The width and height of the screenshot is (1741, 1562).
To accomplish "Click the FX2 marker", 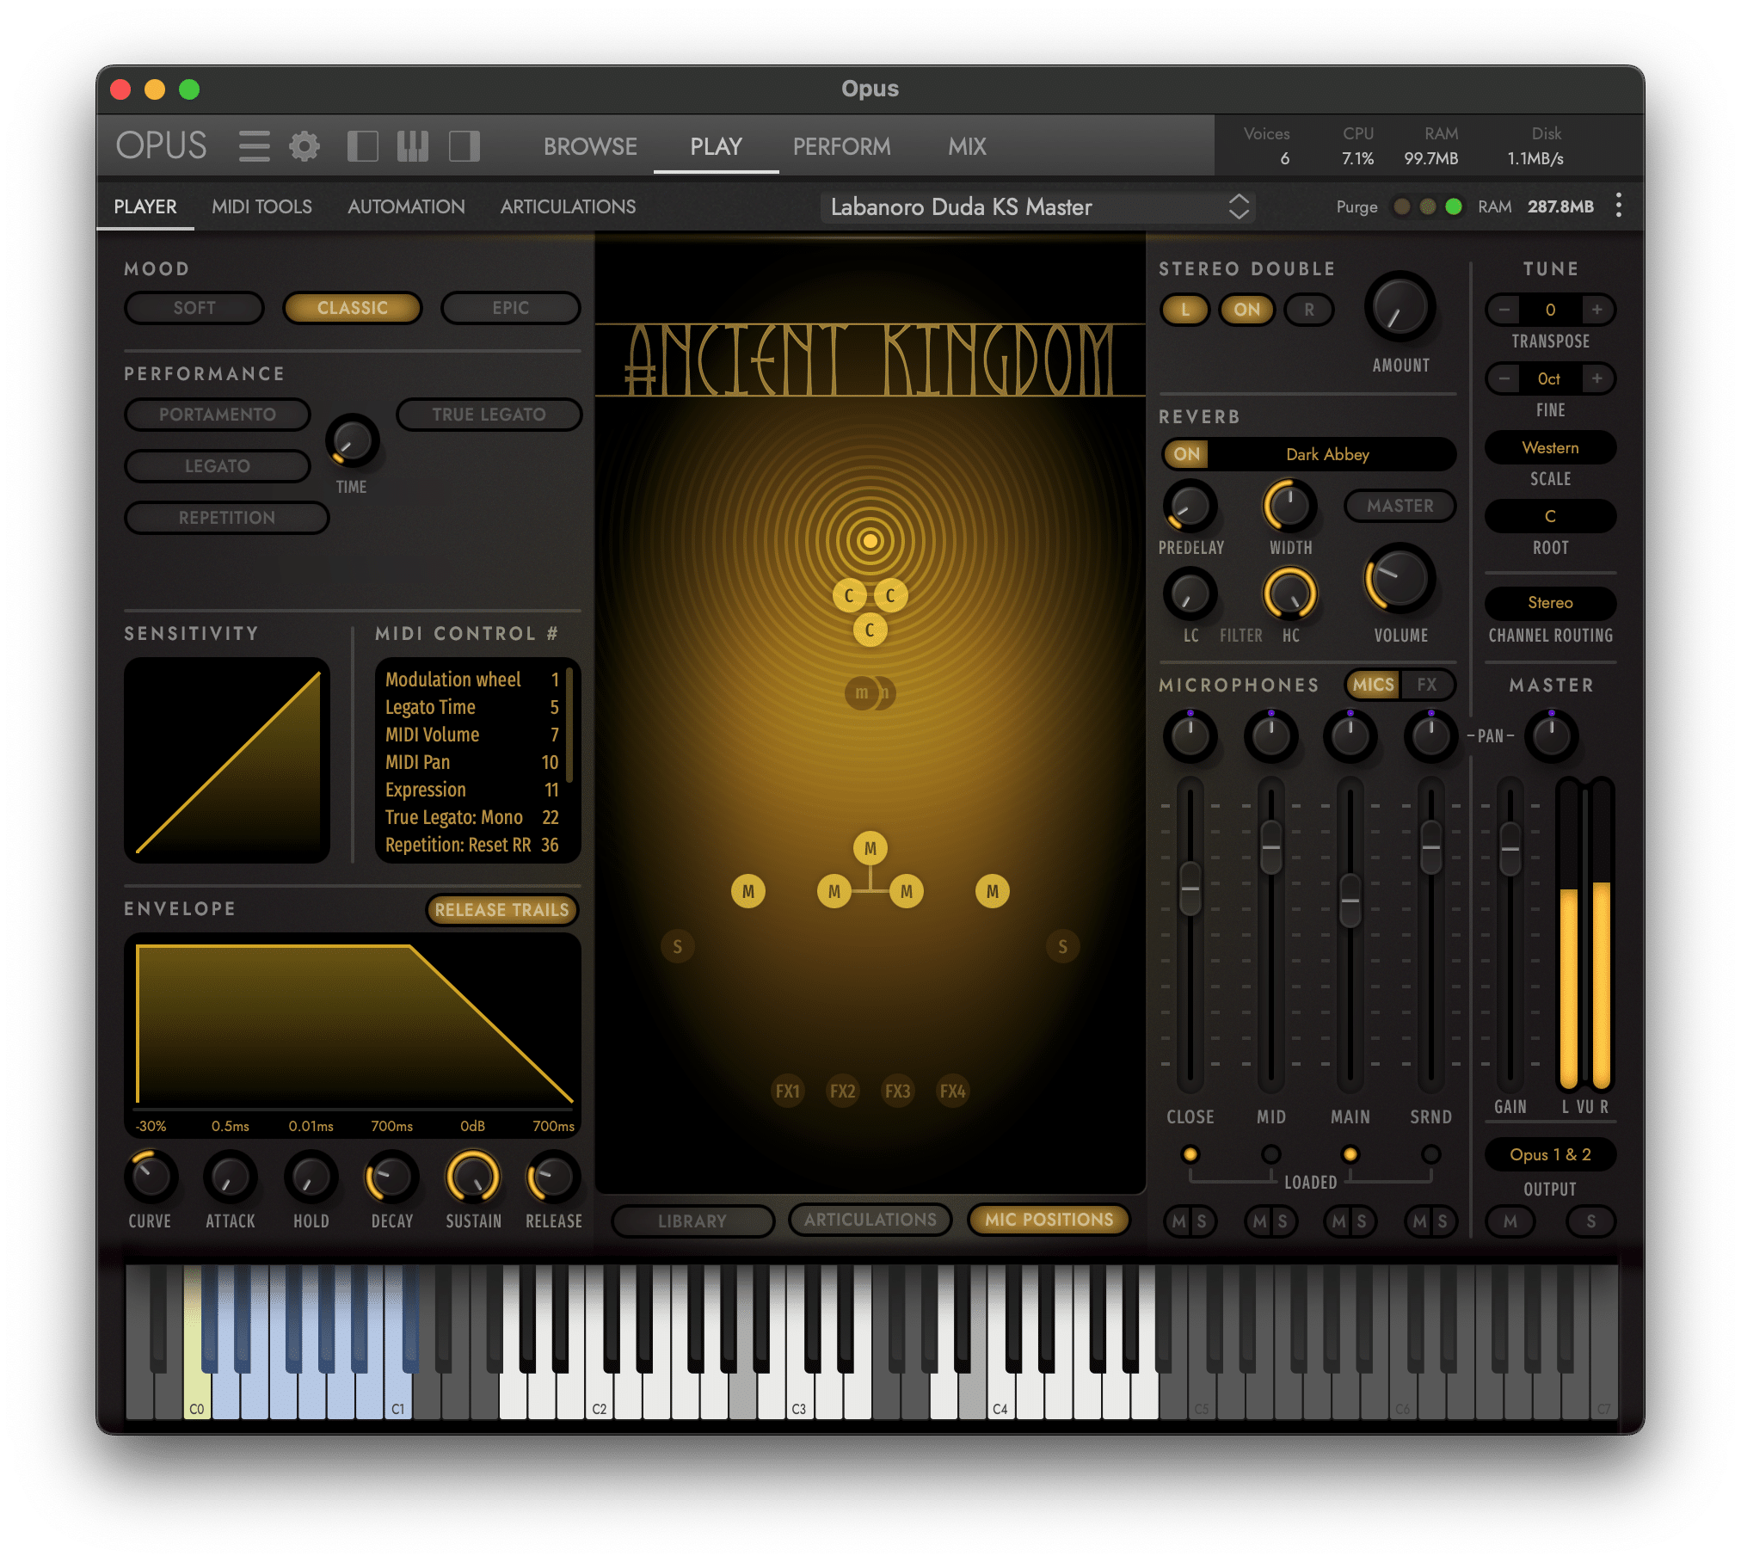I will click(843, 1091).
